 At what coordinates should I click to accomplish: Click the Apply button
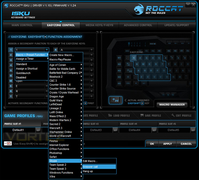(167, 144)
